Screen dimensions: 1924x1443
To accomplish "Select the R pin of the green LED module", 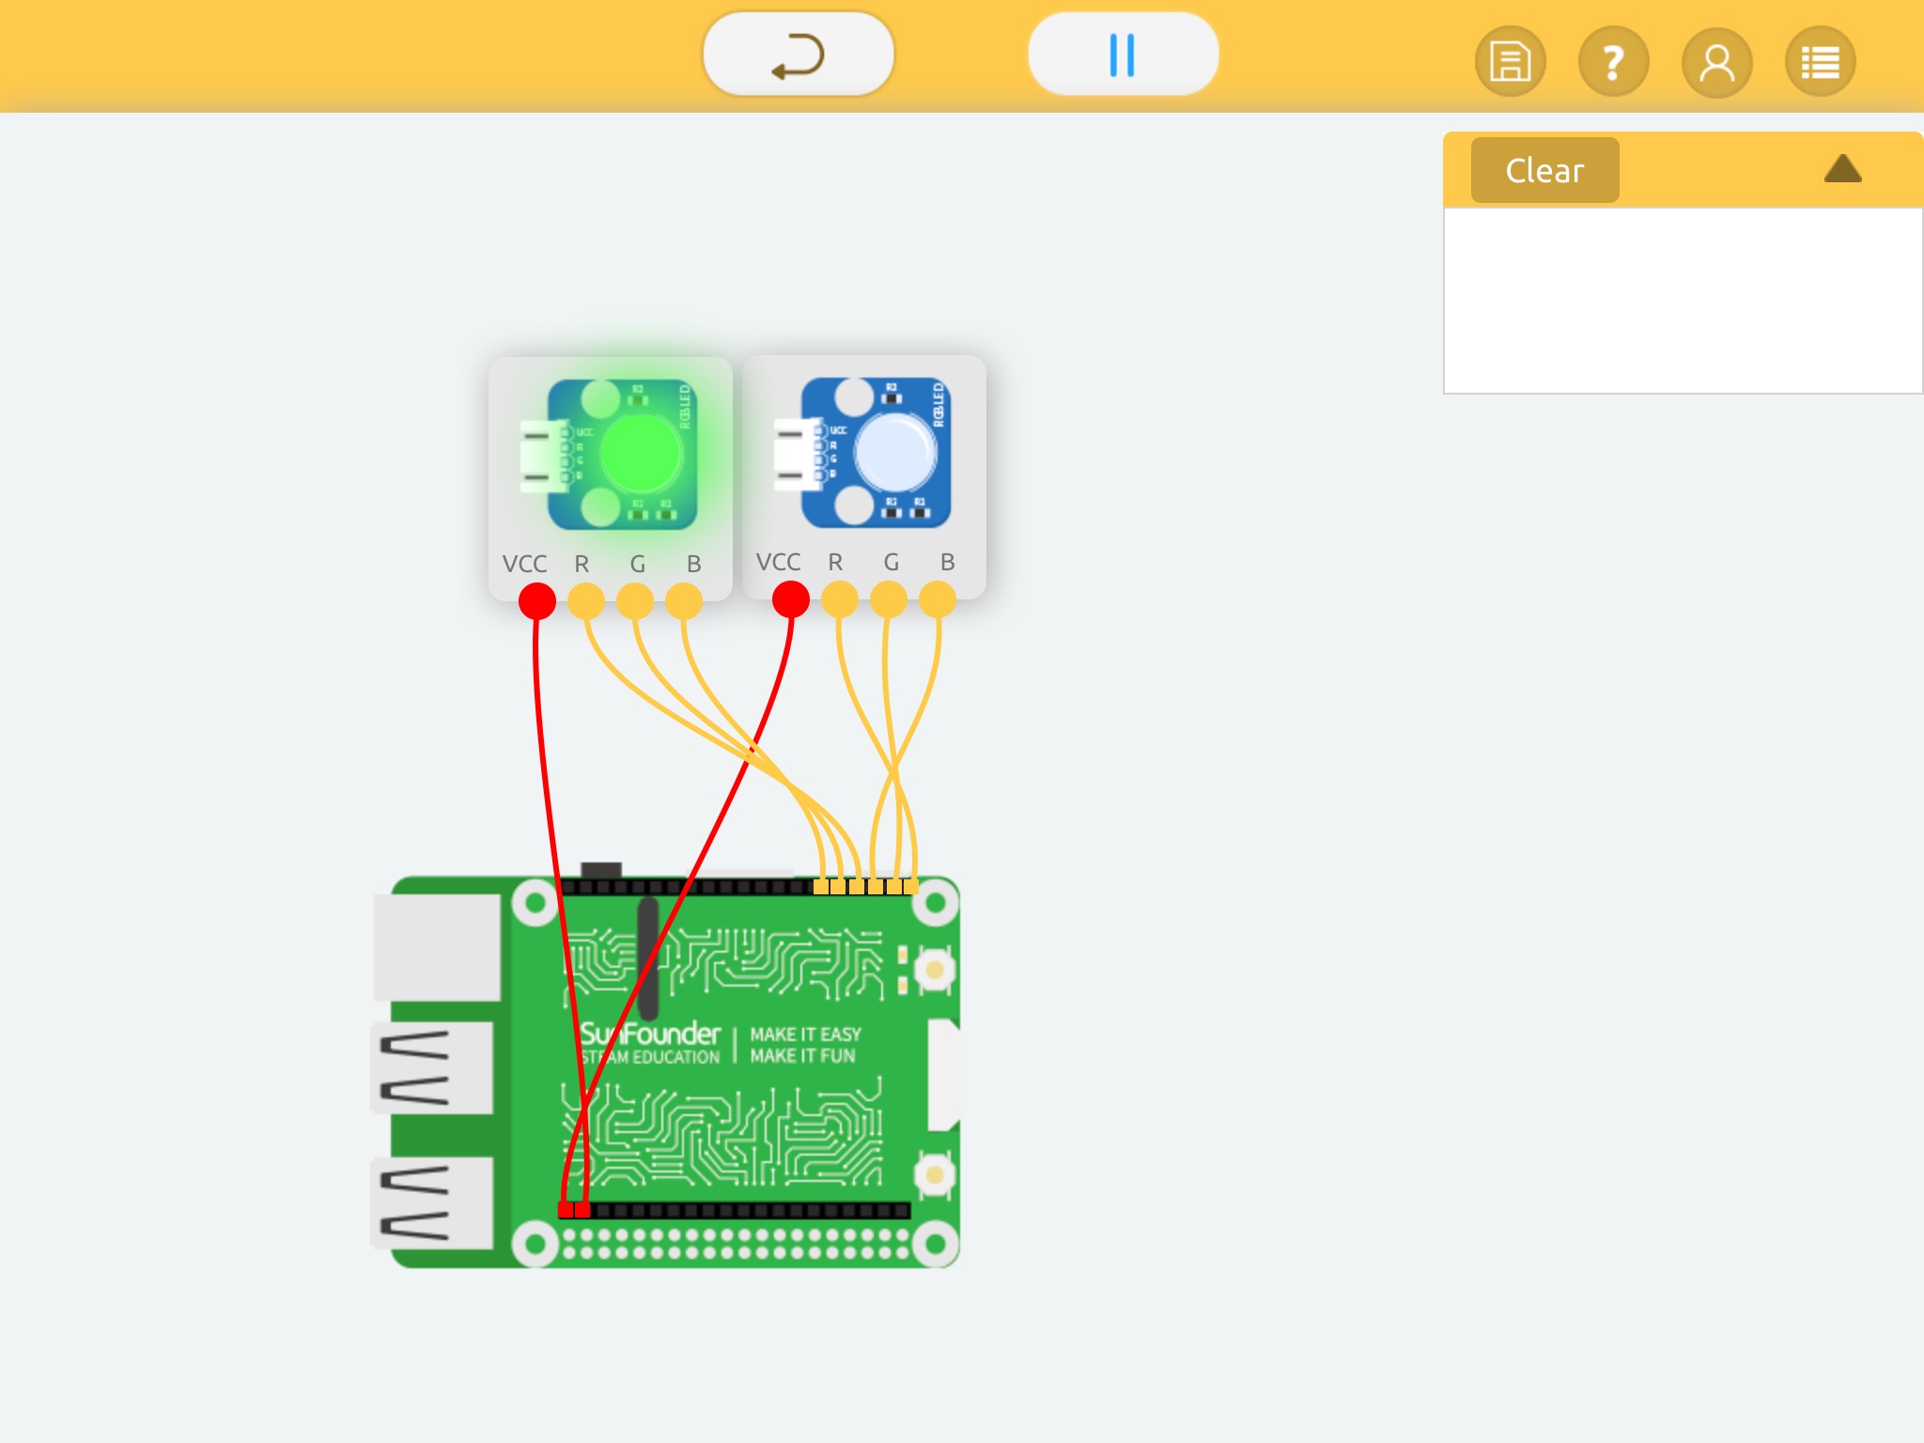I will pos(586,601).
